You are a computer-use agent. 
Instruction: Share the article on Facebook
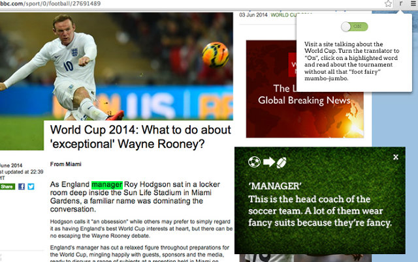(x=22, y=186)
